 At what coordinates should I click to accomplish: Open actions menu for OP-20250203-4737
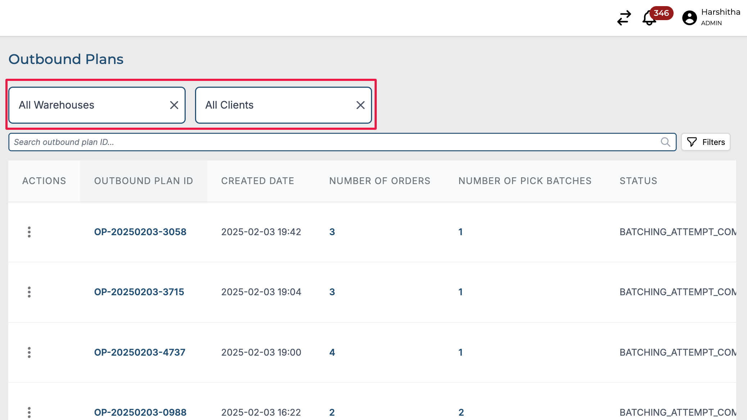29,352
